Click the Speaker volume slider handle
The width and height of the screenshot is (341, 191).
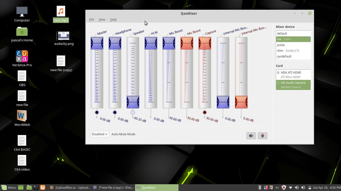(x=133, y=102)
